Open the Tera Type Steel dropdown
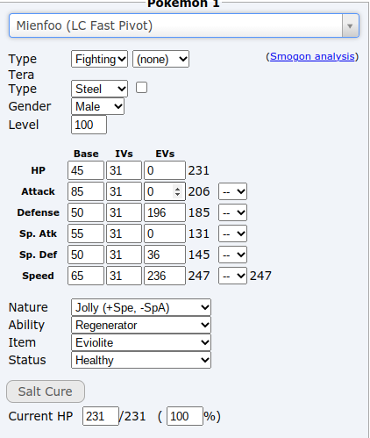Image resolution: width=370 pixels, height=438 pixels. pyautogui.click(x=99, y=89)
